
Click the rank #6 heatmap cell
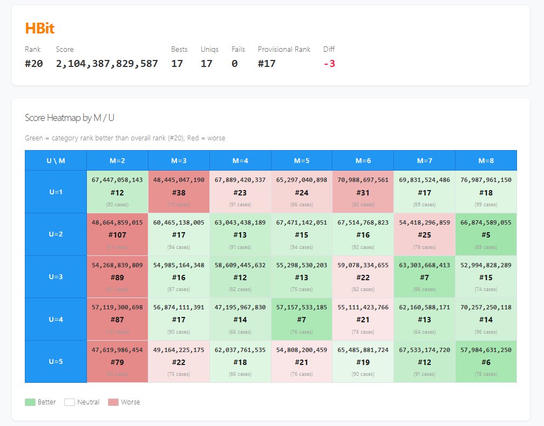click(x=486, y=361)
